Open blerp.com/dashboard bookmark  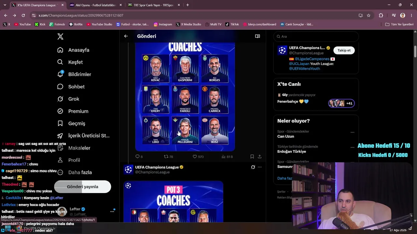260,24
